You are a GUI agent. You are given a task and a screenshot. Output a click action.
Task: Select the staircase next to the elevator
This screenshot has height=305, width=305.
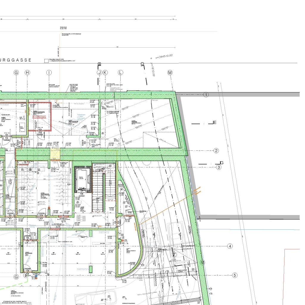pyautogui.click(x=98, y=191)
